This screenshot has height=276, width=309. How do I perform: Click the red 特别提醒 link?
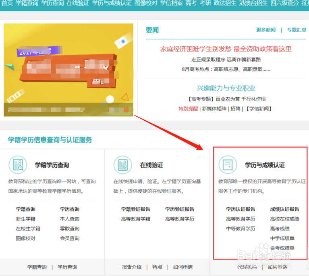tap(188, 109)
